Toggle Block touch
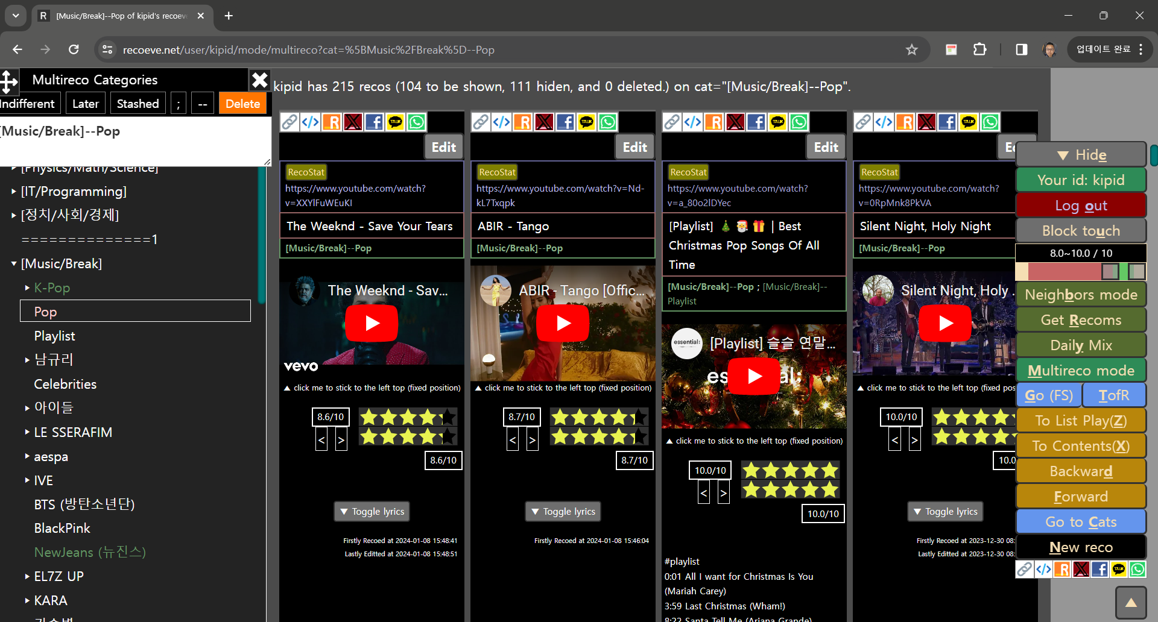 point(1081,231)
